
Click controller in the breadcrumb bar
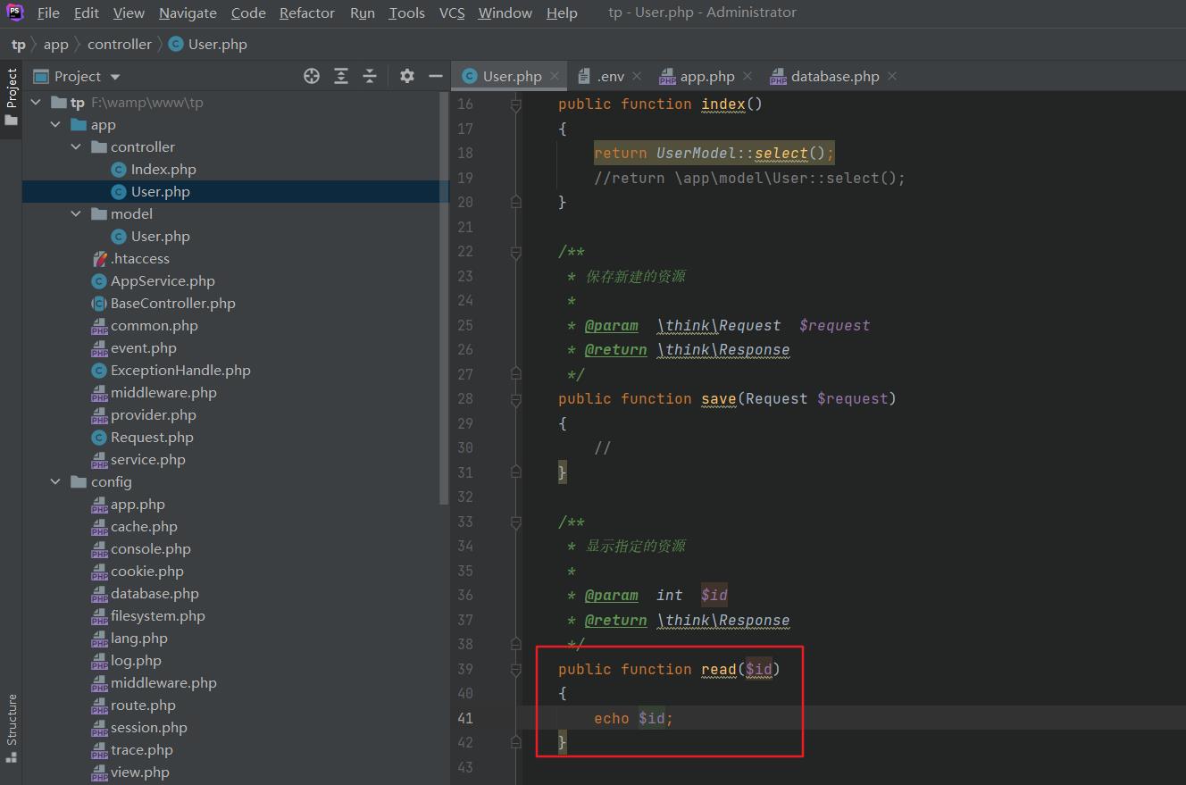point(120,45)
